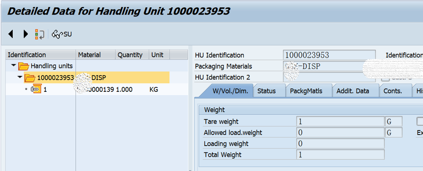The height and width of the screenshot is (171, 423).
Task: Display SU with the glasses button
Action: [x=62, y=35]
